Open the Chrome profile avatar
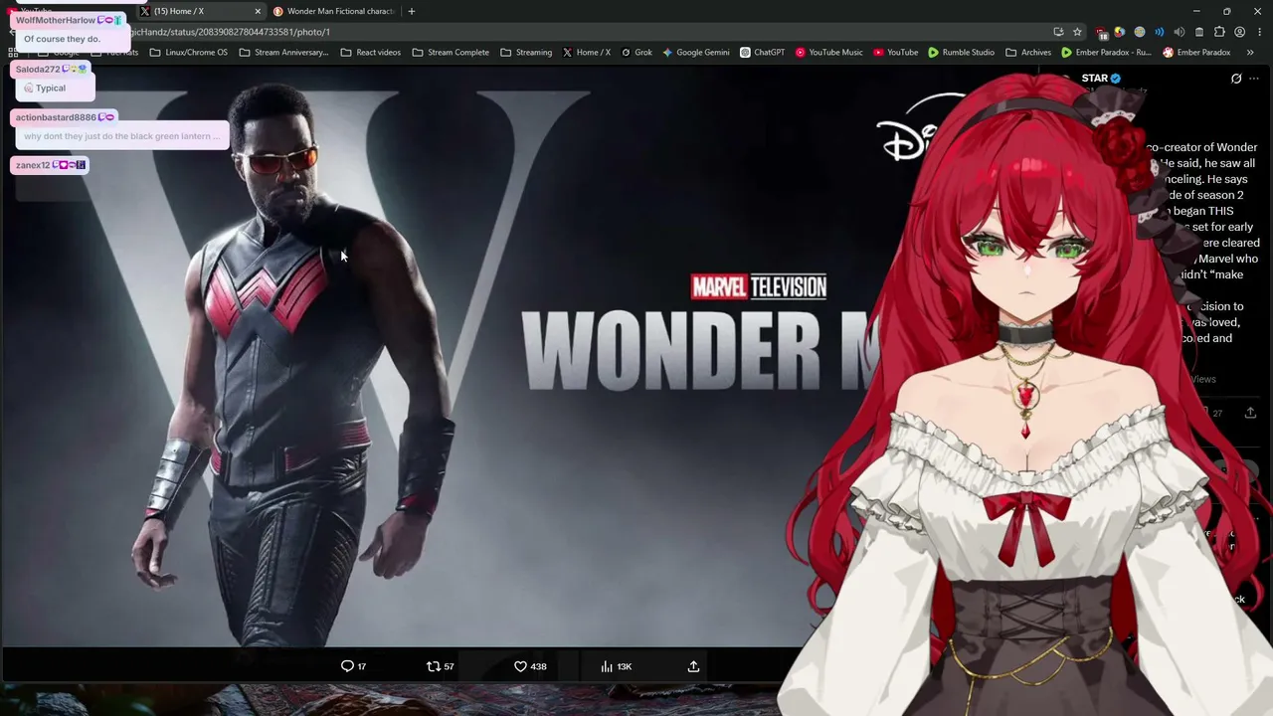Image resolution: width=1273 pixels, height=716 pixels. tap(1239, 32)
